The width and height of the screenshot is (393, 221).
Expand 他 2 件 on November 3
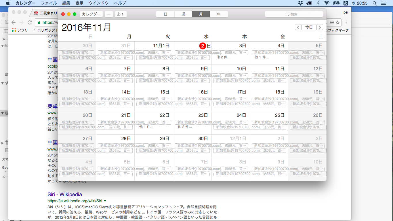[x=223, y=57]
